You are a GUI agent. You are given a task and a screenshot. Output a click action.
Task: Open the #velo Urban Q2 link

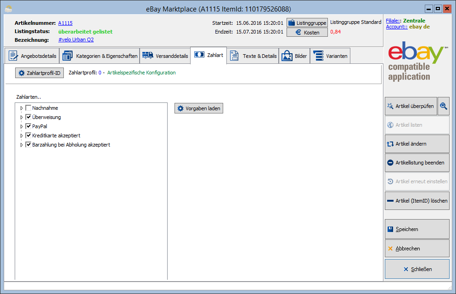point(76,40)
